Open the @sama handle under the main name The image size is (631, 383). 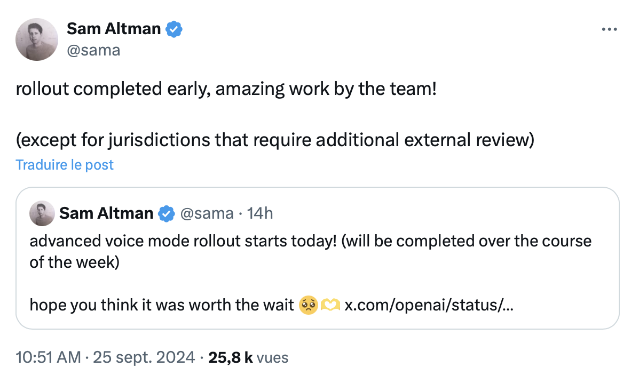coord(93,50)
